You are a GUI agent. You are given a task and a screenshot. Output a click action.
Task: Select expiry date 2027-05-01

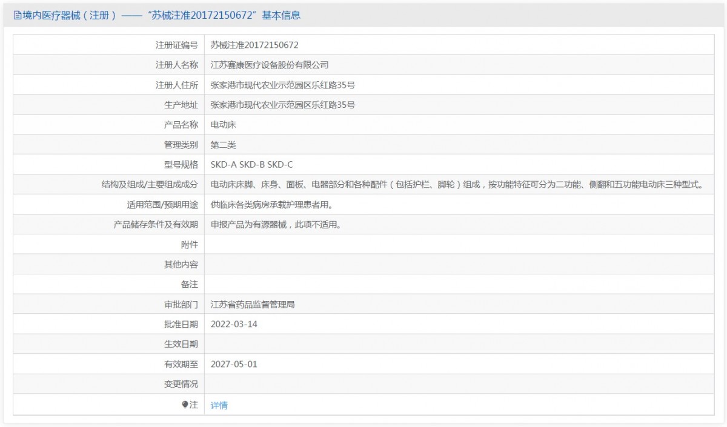pos(234,365)
